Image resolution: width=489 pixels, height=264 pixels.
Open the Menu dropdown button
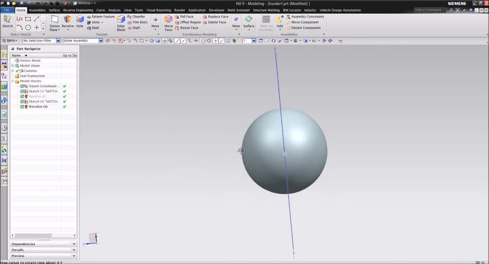10,41
